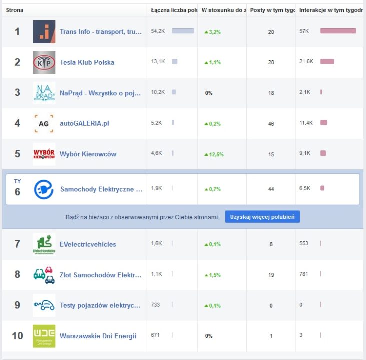Click the Zlot Samochodów Elektr... cars logo
Viewport: 366px width, 360px height.
44,275
